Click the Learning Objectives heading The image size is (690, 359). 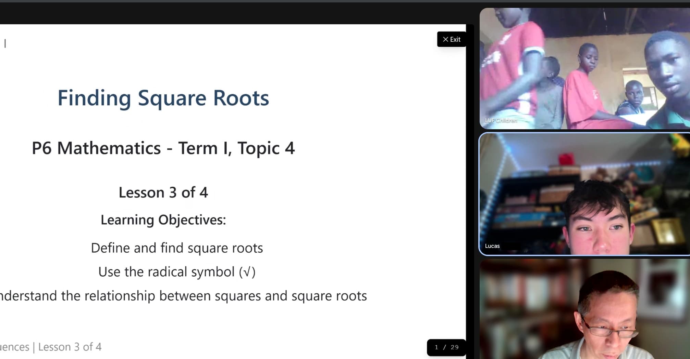coord(163,220)
